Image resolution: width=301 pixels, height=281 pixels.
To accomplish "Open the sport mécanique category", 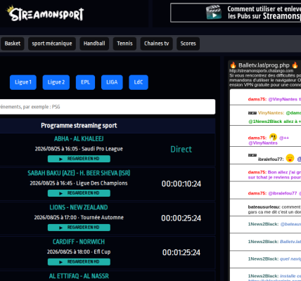I will pos(52,44).
